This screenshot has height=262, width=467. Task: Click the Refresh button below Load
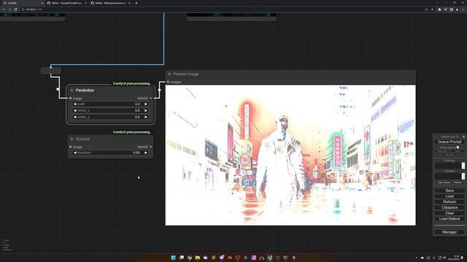(449, 202)
